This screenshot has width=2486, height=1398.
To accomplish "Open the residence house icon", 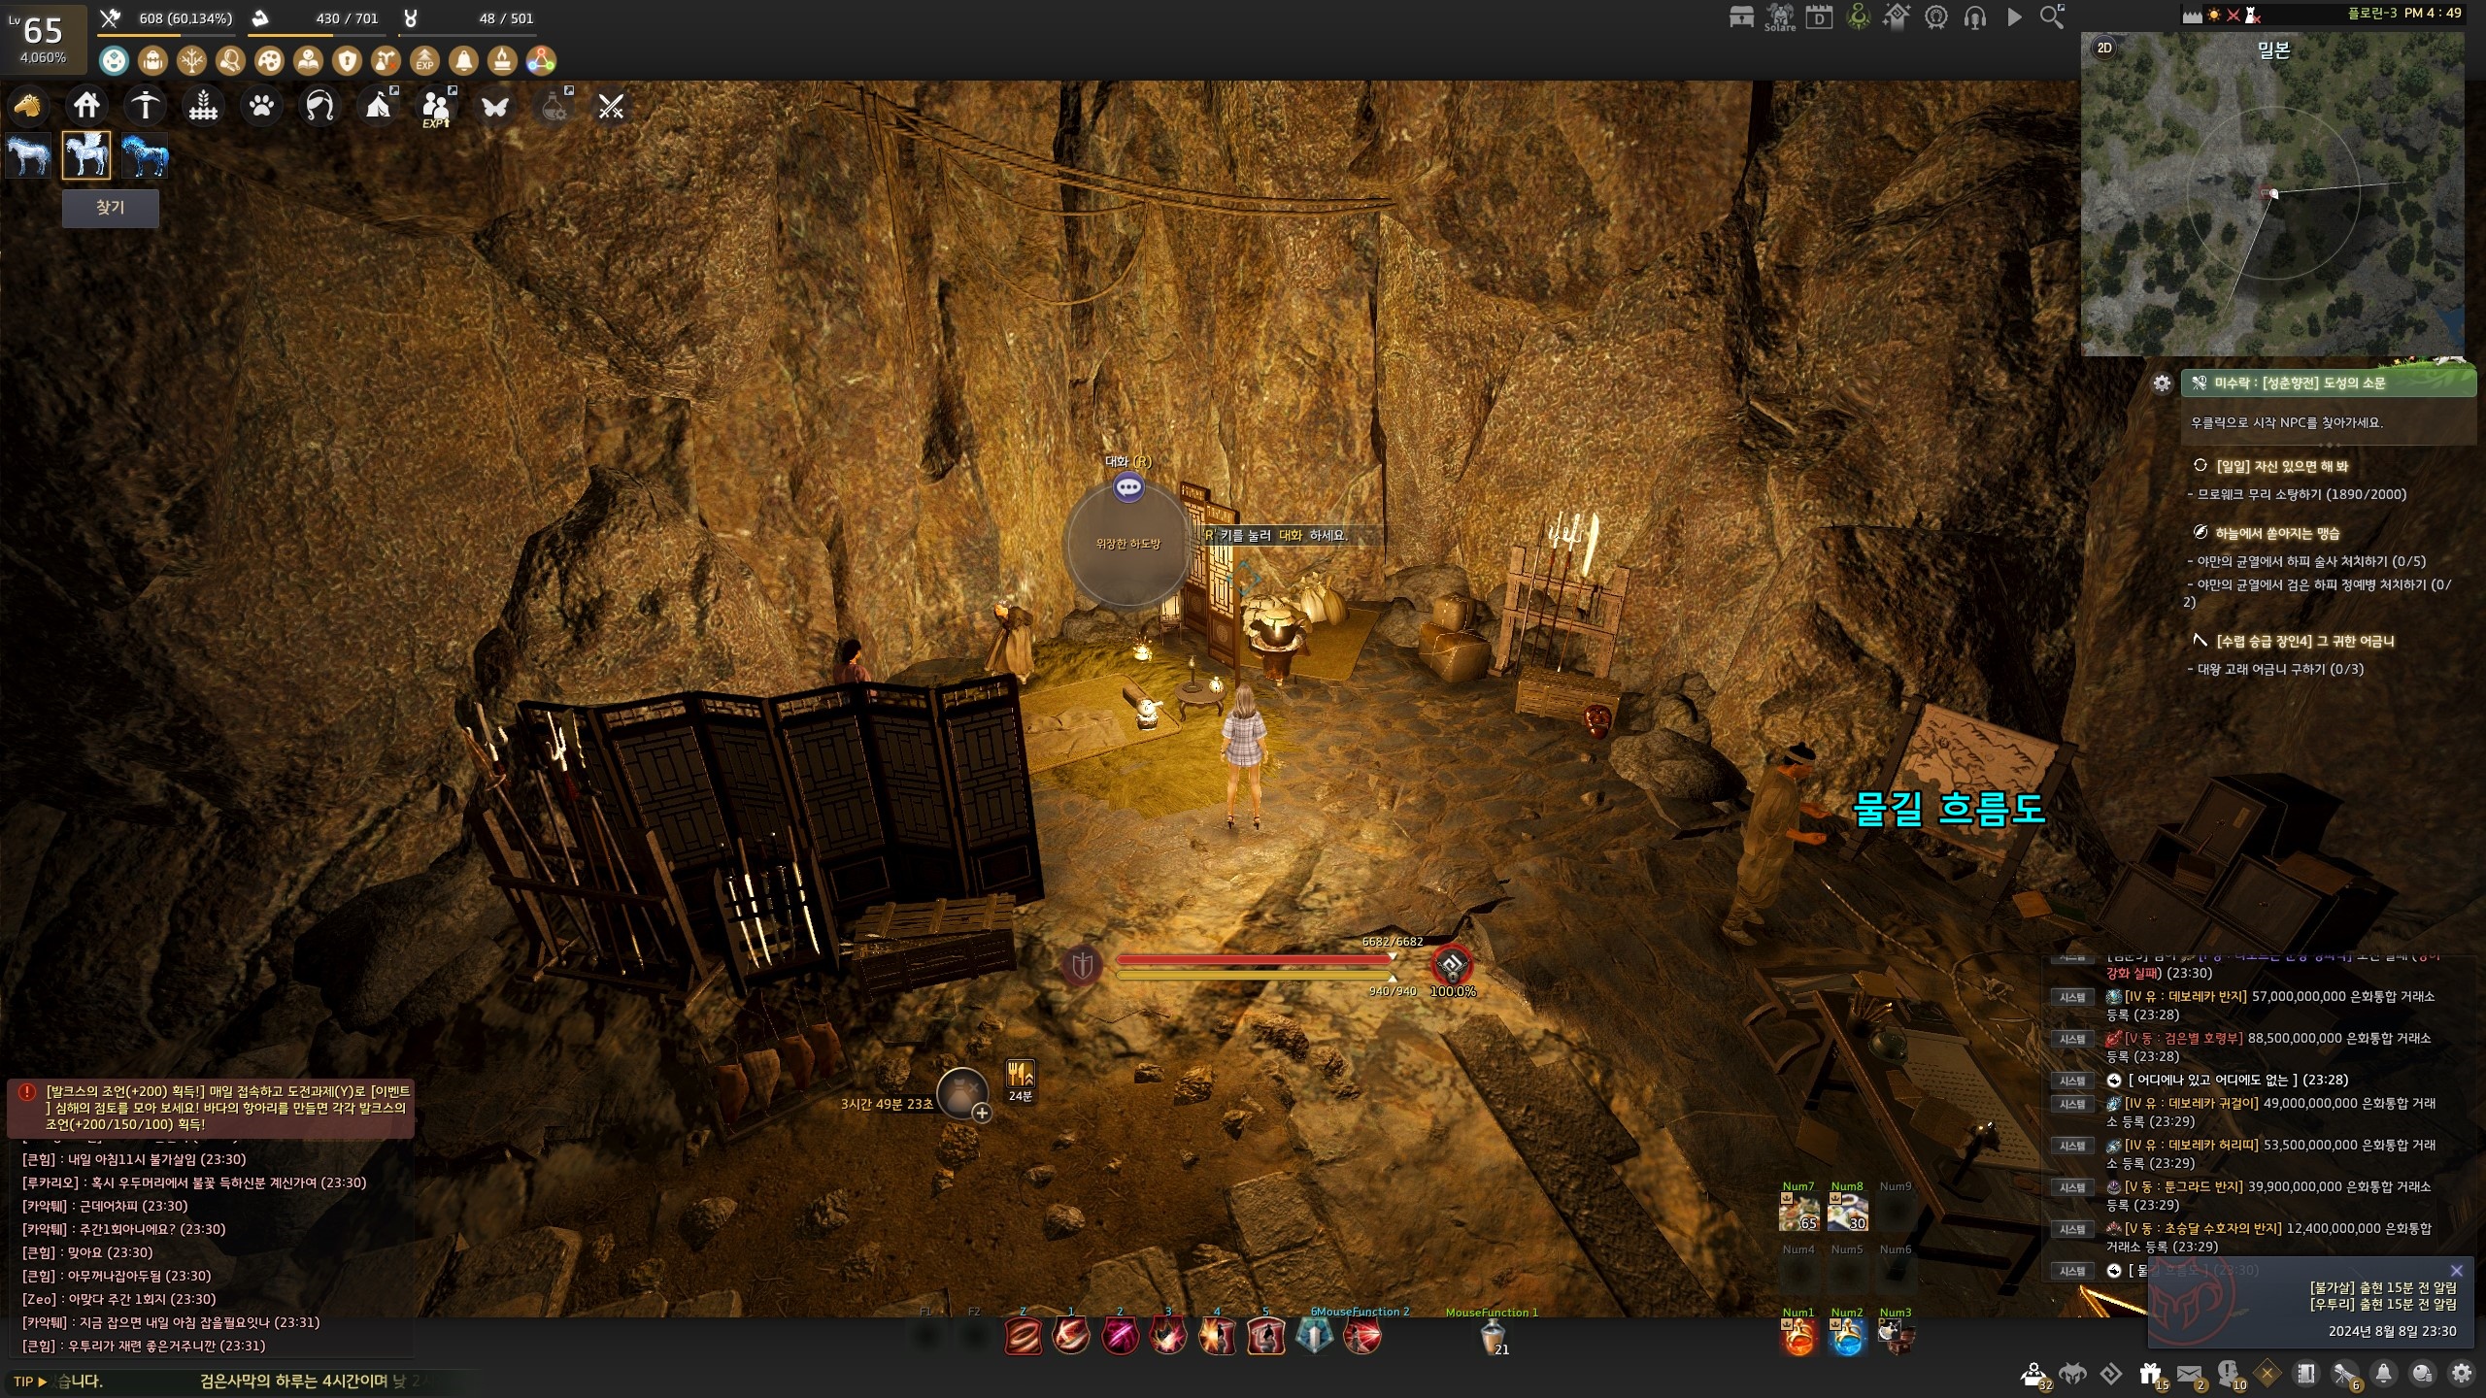I will click(x=86, y=105).
